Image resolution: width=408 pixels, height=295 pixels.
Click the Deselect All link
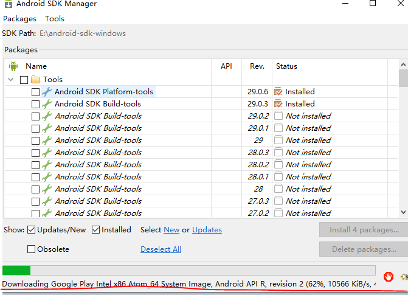tap(161, 249)
